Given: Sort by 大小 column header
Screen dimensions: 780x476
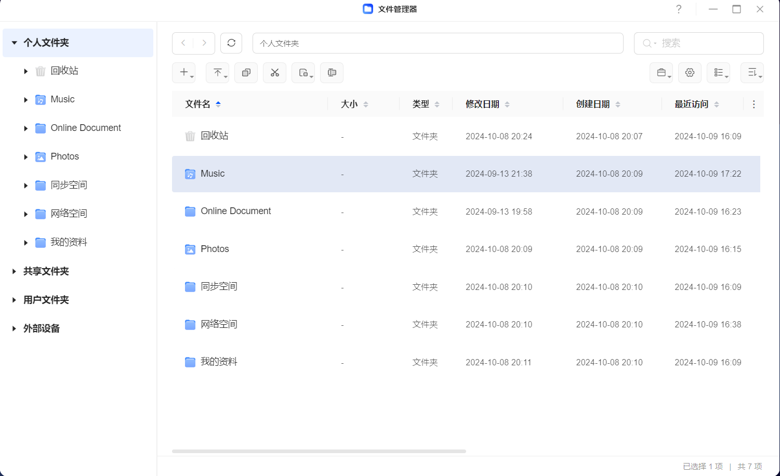Looking at the screenshot, I should tap(349, 104).
